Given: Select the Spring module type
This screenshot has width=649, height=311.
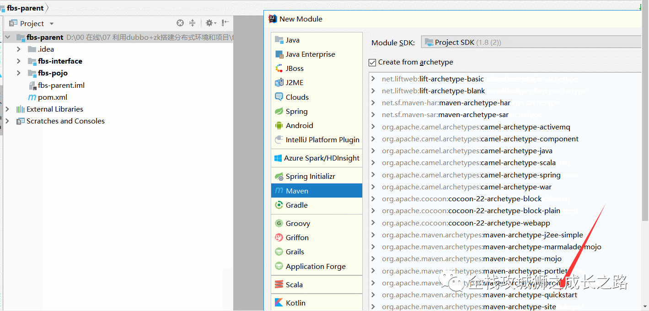Looking at the screenshot, I should [316, 111].
